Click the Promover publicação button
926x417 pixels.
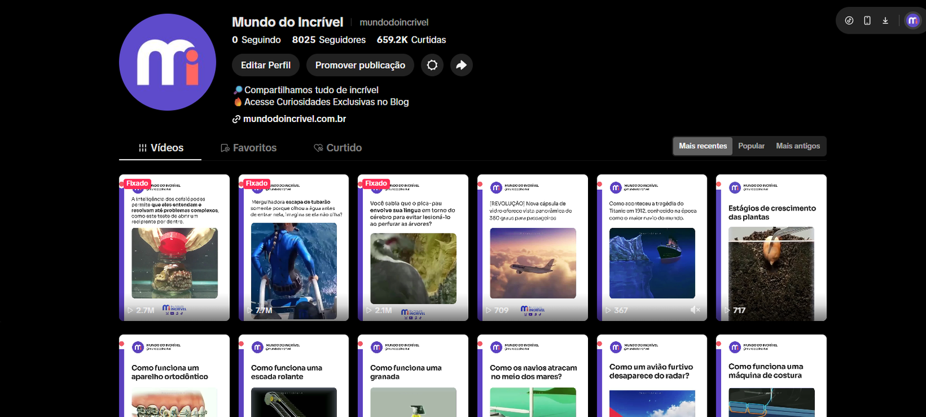[x=360, y=65]
